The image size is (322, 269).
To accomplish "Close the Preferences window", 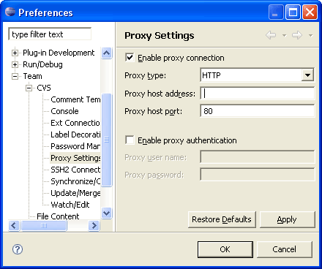I will [x=310, y=12].
